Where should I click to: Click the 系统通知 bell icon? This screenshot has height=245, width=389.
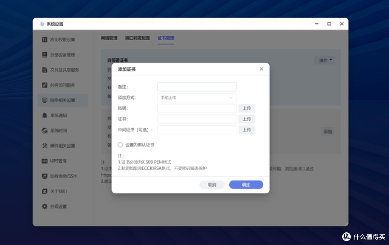45,115
